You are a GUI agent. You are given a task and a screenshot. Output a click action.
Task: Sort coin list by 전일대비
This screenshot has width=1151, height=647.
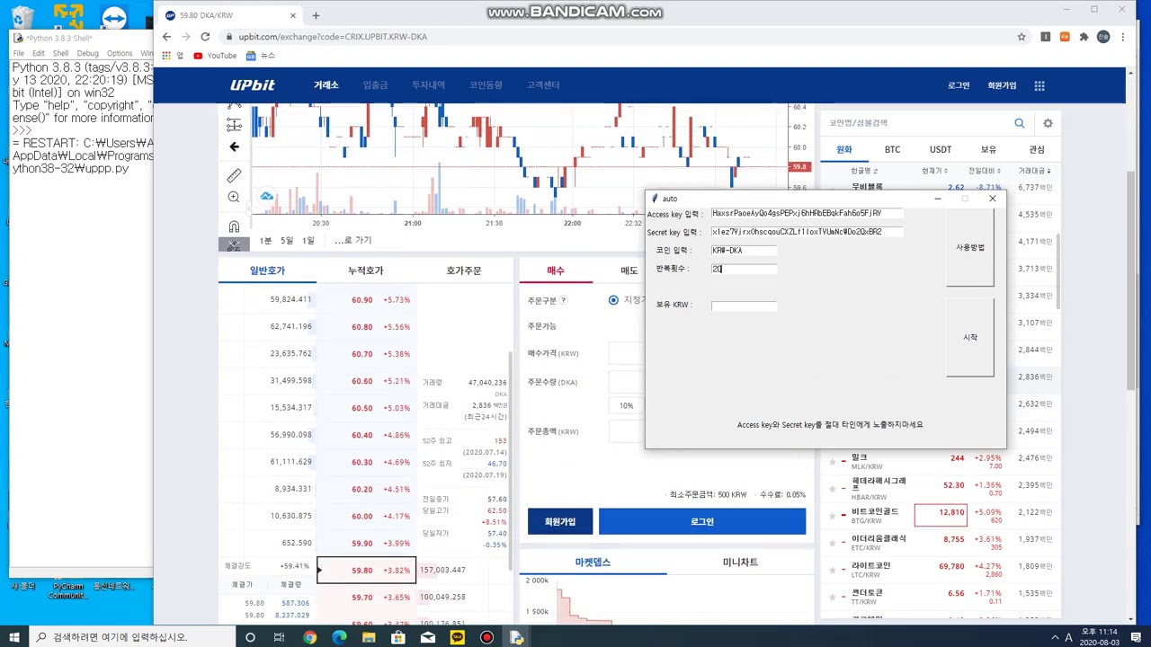pyautogui.click(x=985, y=171)
